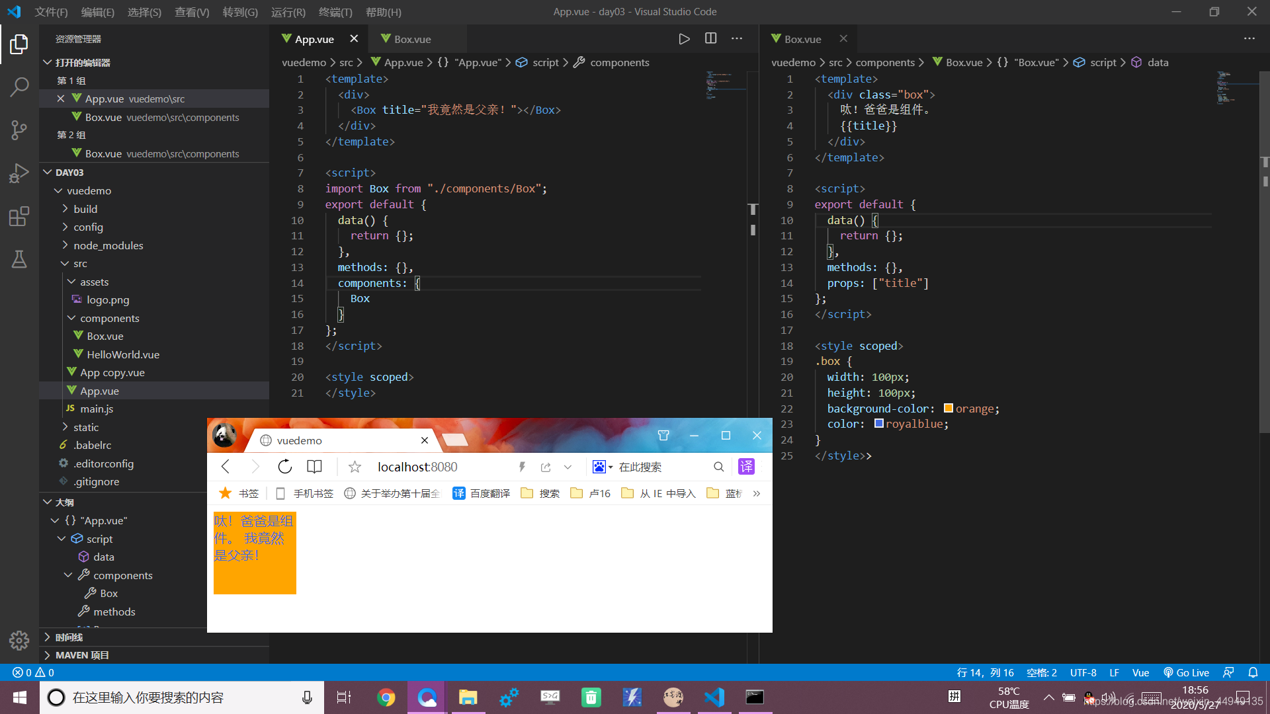Image resolution: width=1270 pixels, height=714 pixels.
Task: Click the browser refresh icon
Action: coord(285,467)
